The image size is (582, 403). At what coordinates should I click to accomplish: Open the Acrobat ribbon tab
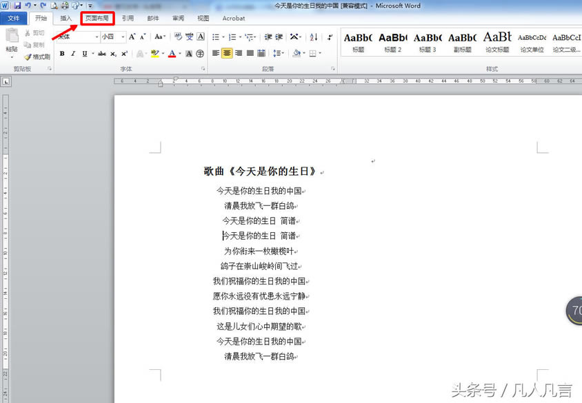coord(233,19)
